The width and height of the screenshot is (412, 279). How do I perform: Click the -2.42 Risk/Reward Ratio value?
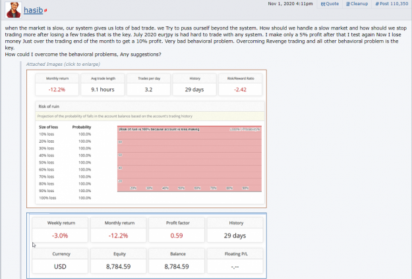pyautogui.click(x=240, y=89)
